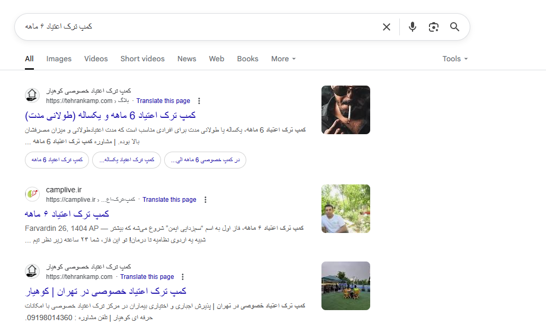Select the All results tab
Viewport: 546px width, 336px height.
[29, 59]
